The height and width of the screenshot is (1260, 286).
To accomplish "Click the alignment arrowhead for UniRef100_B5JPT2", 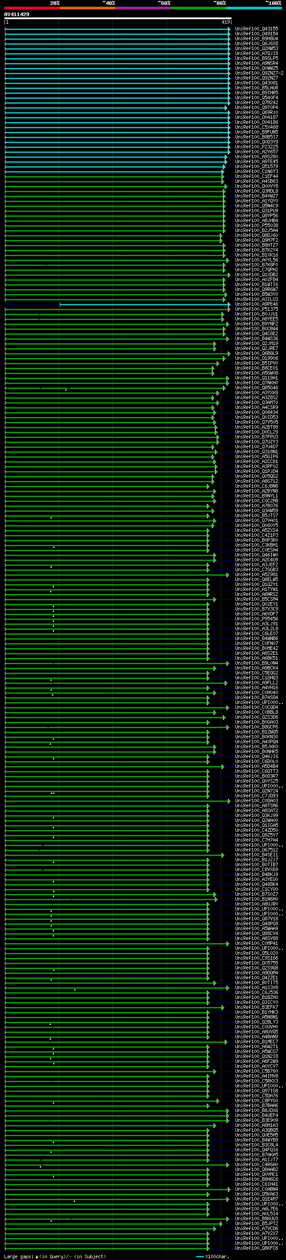I will click(x=222, y=1224).
